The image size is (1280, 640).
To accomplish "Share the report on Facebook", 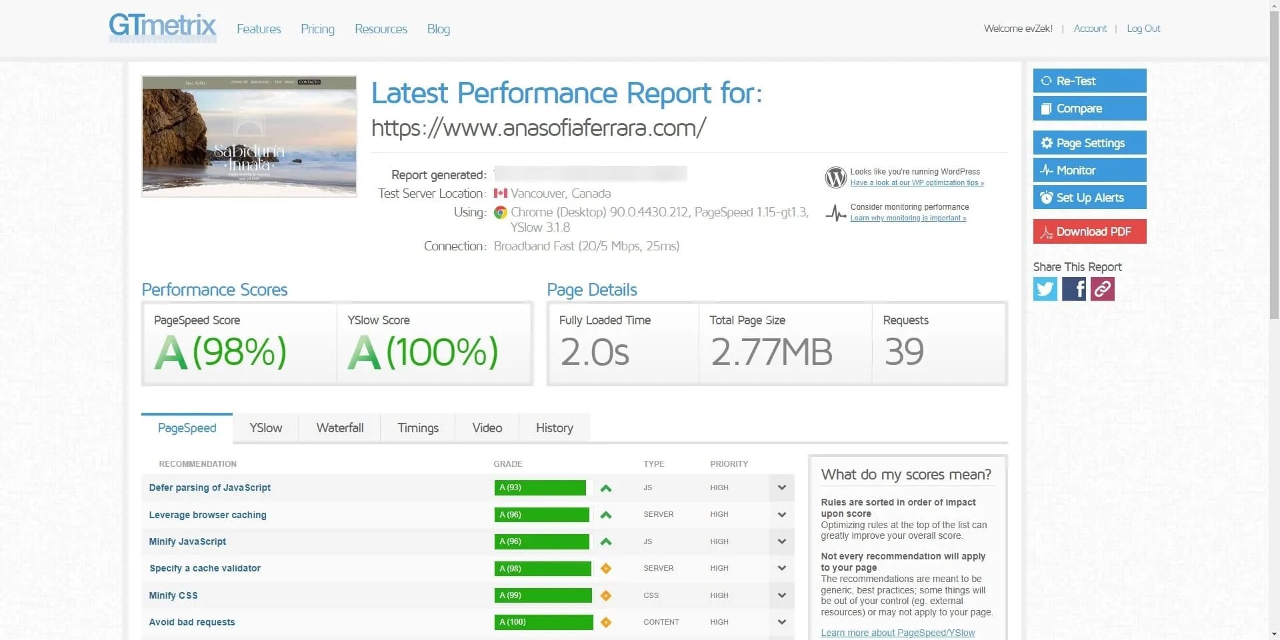I will [1073, 288].
